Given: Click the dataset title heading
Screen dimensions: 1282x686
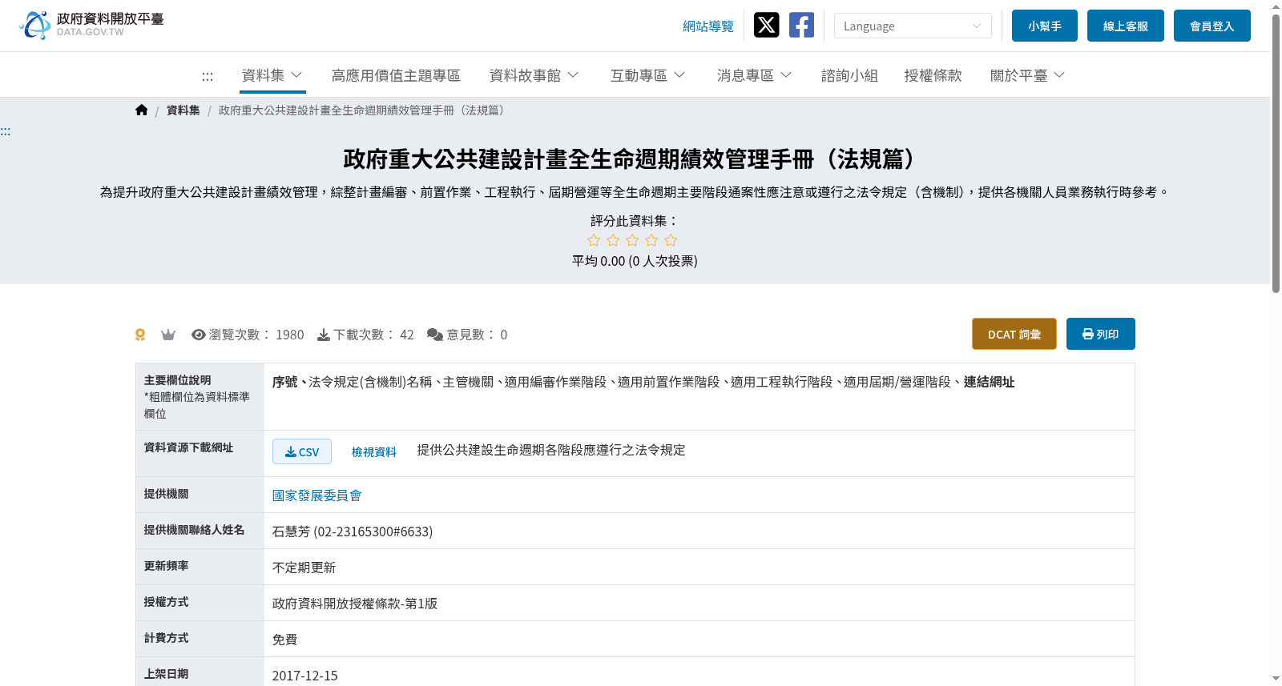Looking at the screenshot, I should 634,159.
